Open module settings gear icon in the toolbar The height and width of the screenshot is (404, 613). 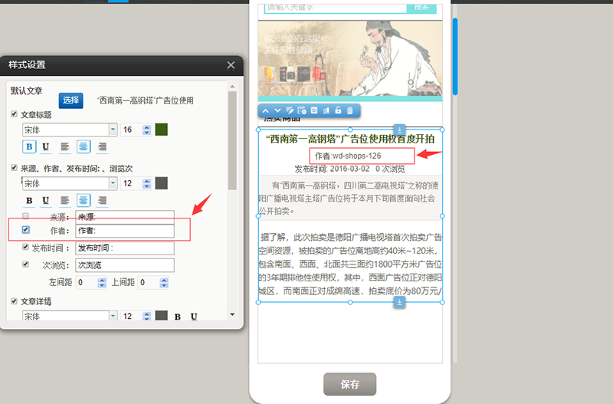302,111
